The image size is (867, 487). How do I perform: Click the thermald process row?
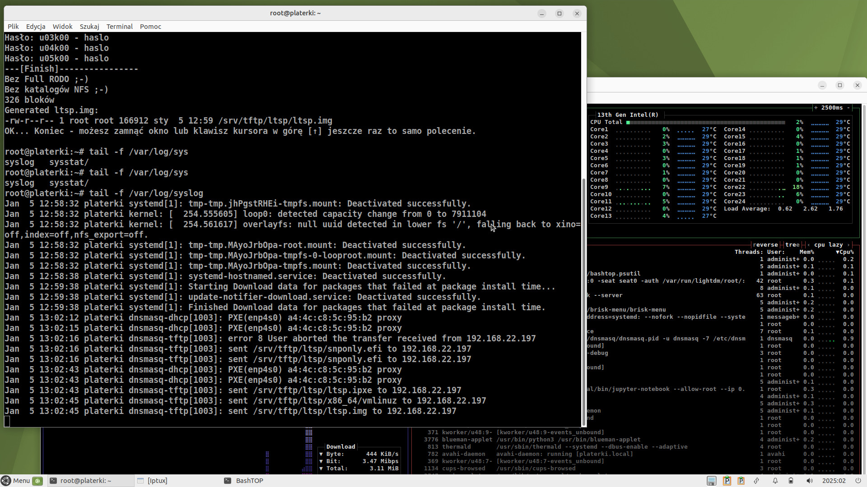[639, 447]
